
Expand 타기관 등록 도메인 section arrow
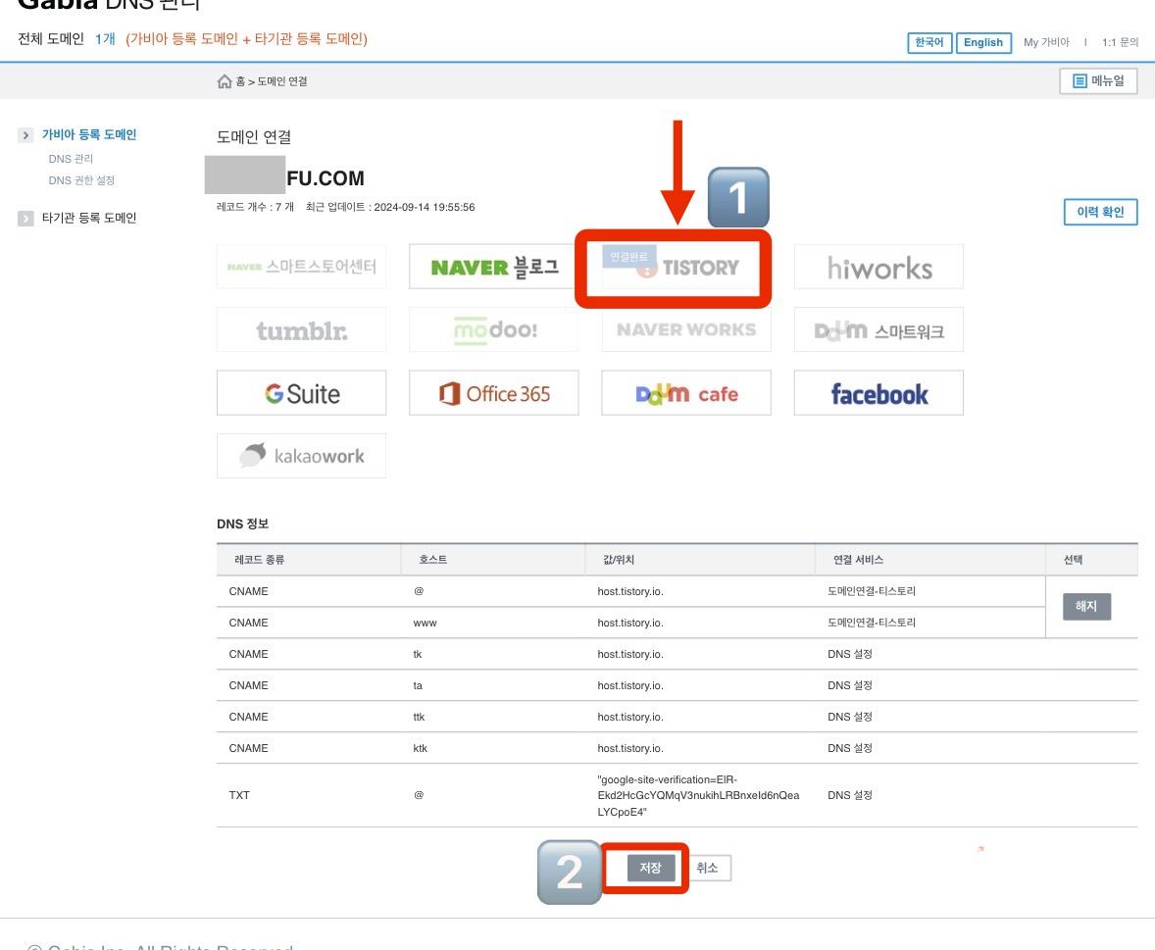[25, 219]
